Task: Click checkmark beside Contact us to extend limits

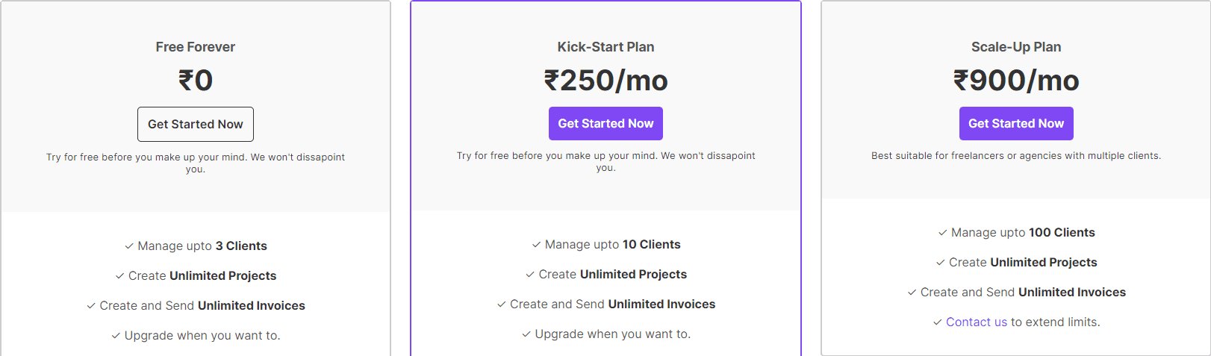Action: [x=937, y=322]
